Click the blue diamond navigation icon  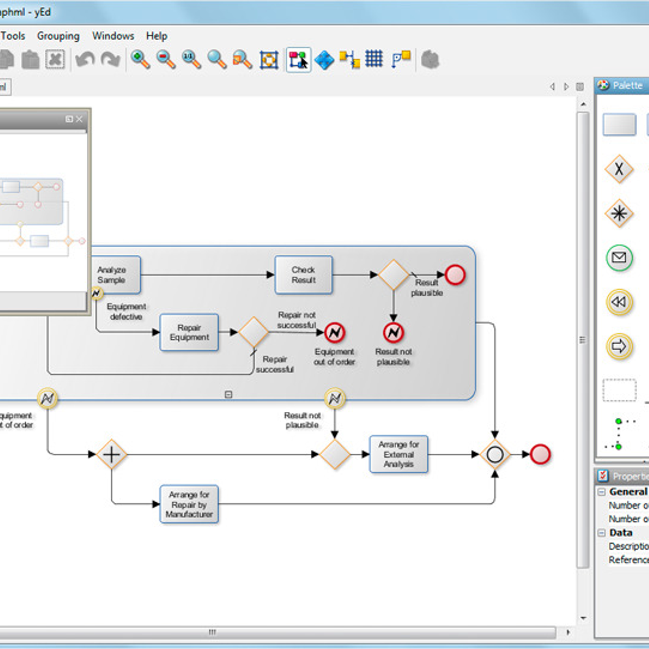tap(324, 60)
